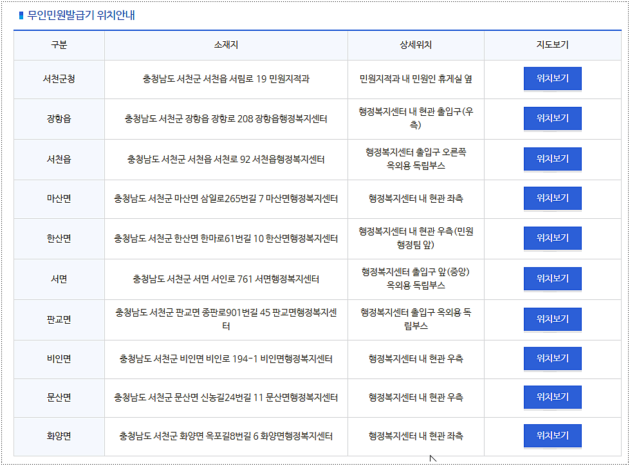Image resolution: width=630 pixels, height=466 pixels.
Task: Click 위치보기 button for 판교면
Action: (x=552, y=319)
